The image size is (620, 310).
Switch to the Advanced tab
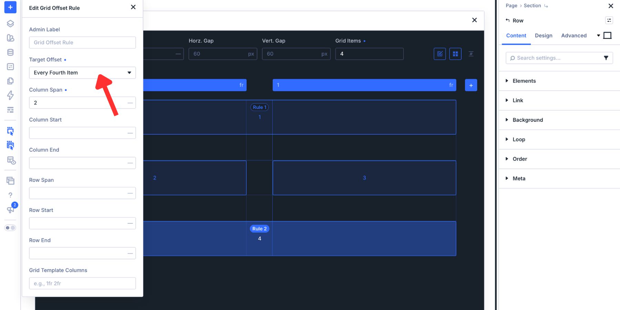pos(574,35)
